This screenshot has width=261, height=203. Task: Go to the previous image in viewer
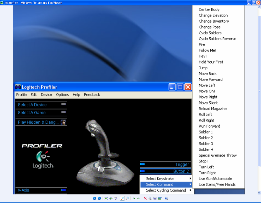[x=94, y=198]
